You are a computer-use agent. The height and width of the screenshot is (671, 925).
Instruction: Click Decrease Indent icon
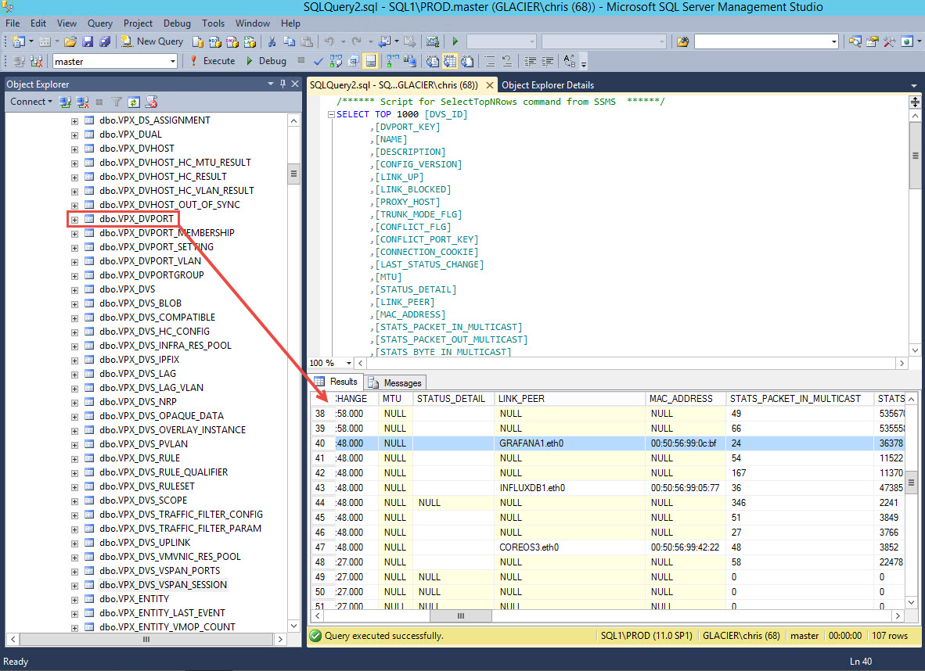[x=530, y=61]
